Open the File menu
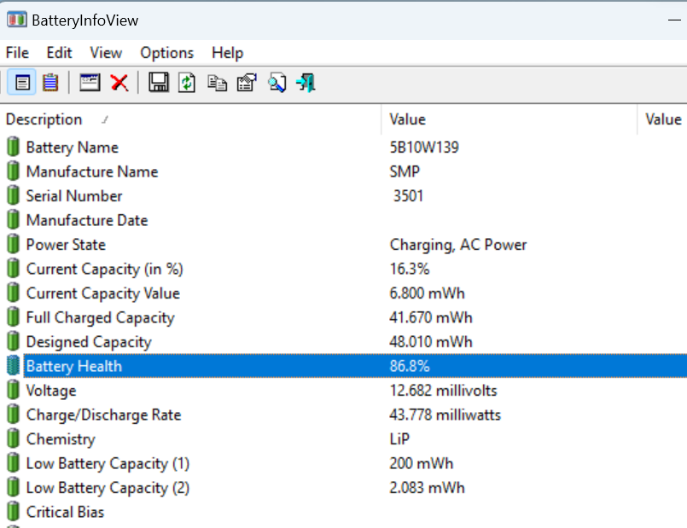Viewport: 687px width, 528px height. point(17,53)
